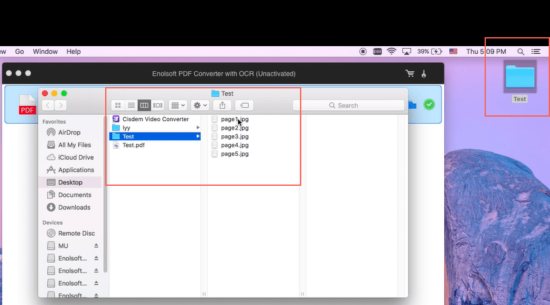Viewport: 550px width, 305px height.
Task: Open iCloud Drive in sidebar
Action: click(76, 158)
